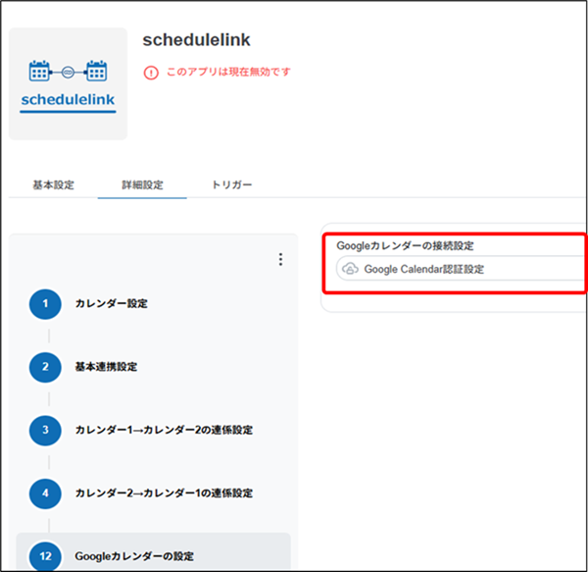The image size is (588, 572).
Task: Click the このアプリは現在無効です notice text
Action: pos(228,72)
